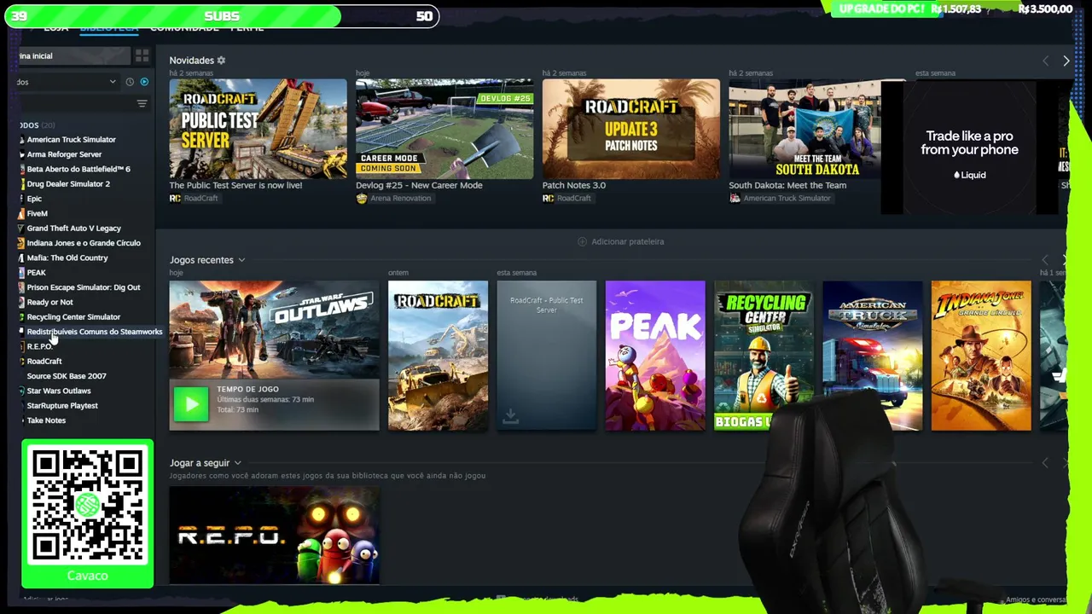Click FiveM icon in game list
This screenshot has height=614, width=1092.
(21, 213)
